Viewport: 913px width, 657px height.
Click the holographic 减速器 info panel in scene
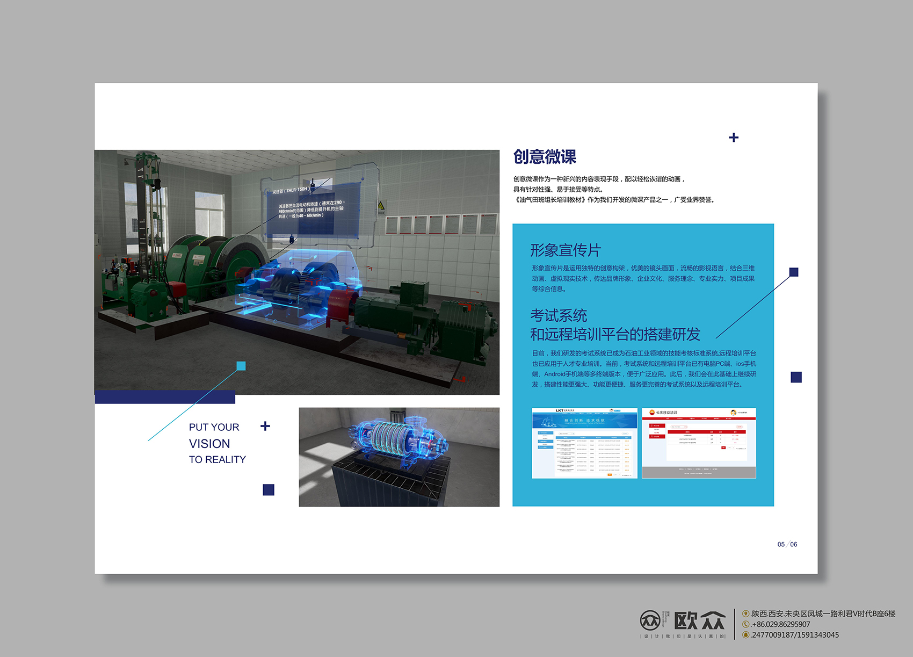(313, 210)
